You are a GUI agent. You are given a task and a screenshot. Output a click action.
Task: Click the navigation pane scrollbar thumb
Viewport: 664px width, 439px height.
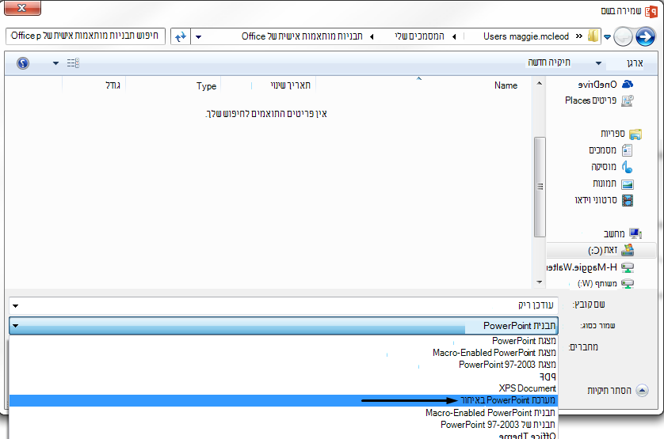(x=540, y=187)
